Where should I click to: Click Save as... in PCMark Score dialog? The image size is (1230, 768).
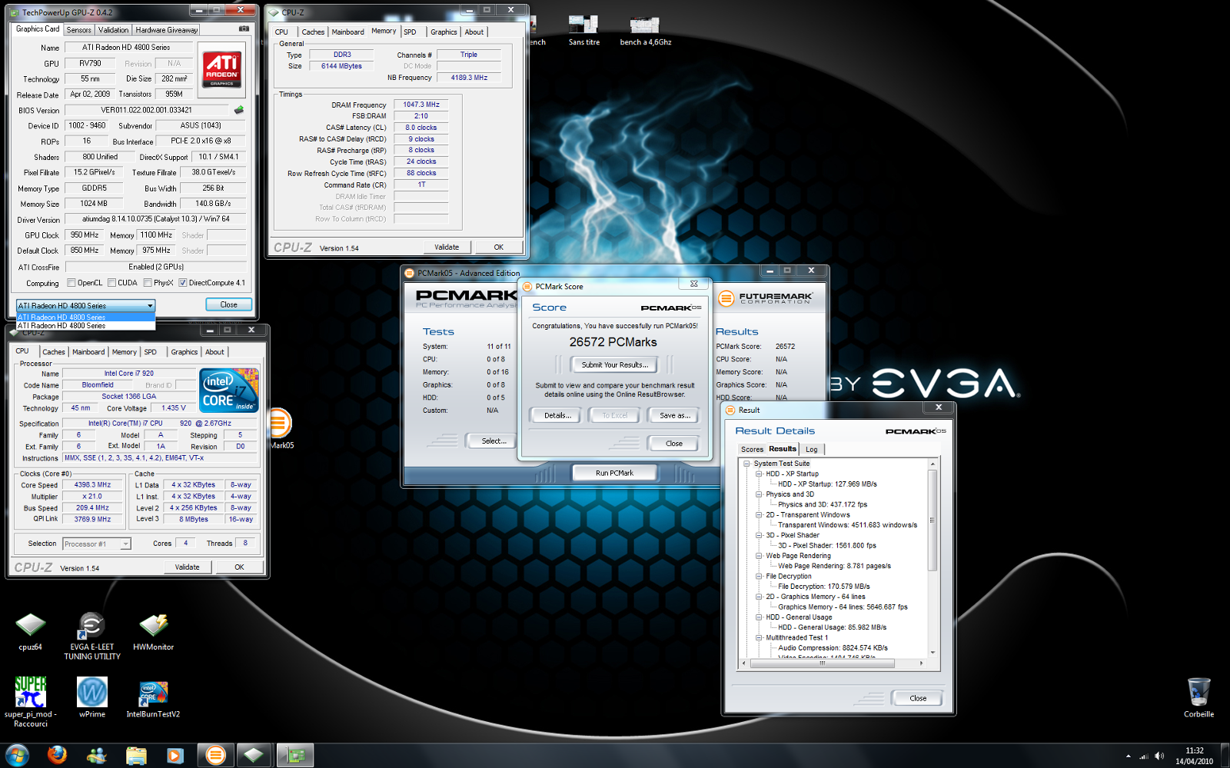[675, 415]
